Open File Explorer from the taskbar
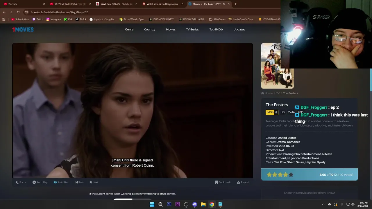372x209 pixels. point(203,204)
